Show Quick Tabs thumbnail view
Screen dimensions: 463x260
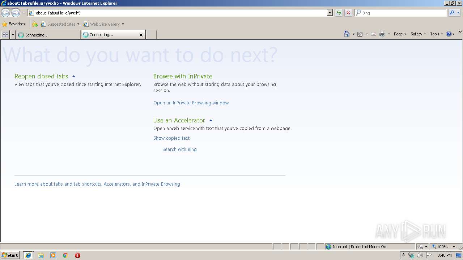click(5, 35)
